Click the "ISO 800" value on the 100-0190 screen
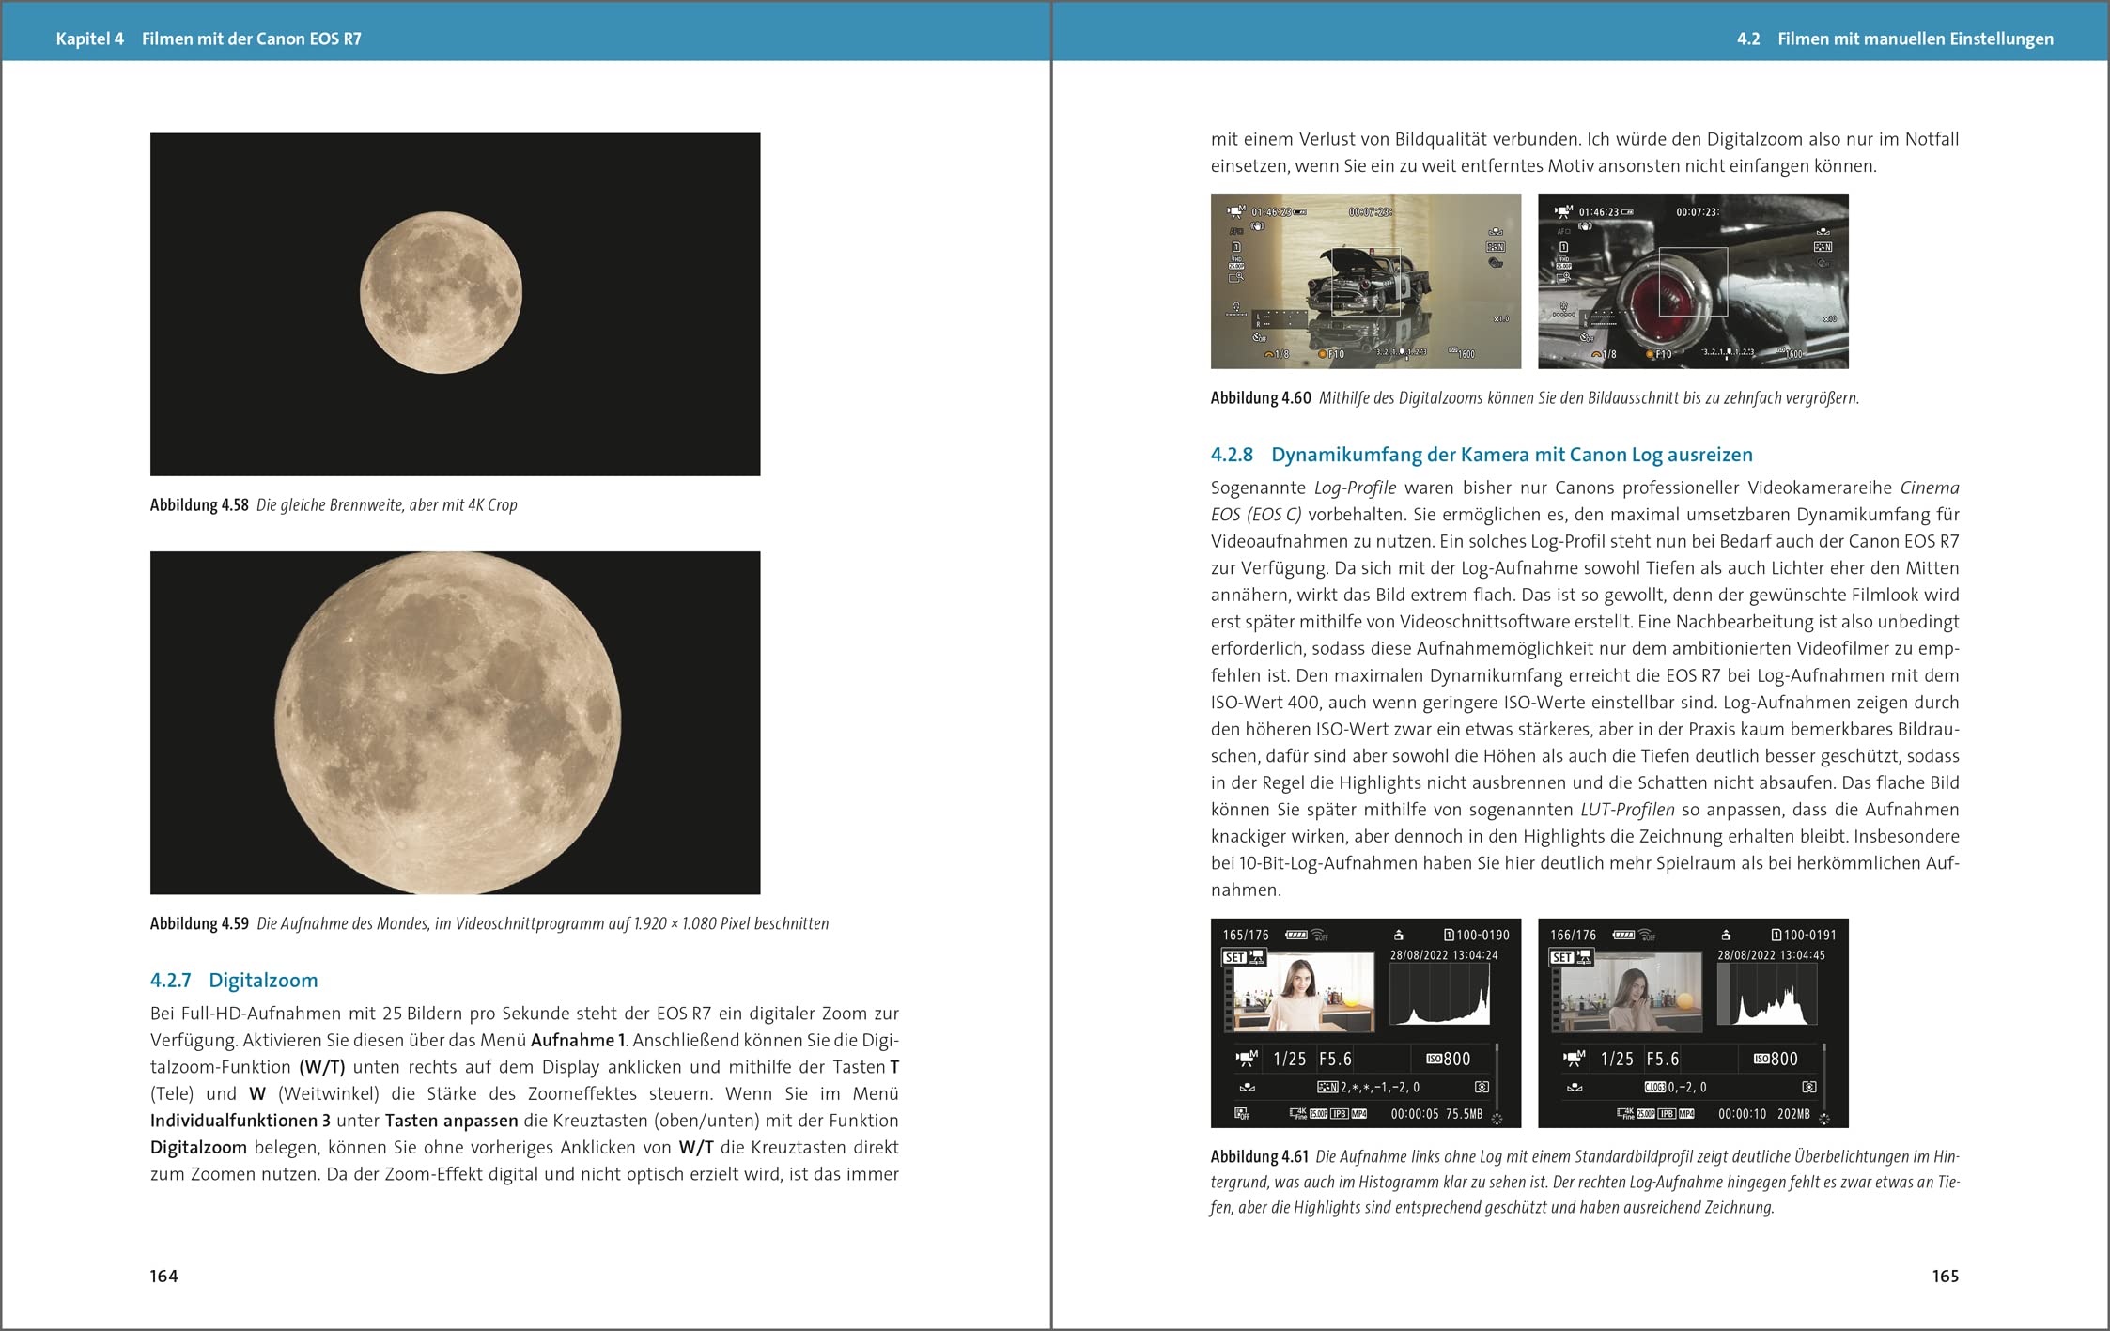This screenshot has width=2110, height=1331. (1449, 1059)
